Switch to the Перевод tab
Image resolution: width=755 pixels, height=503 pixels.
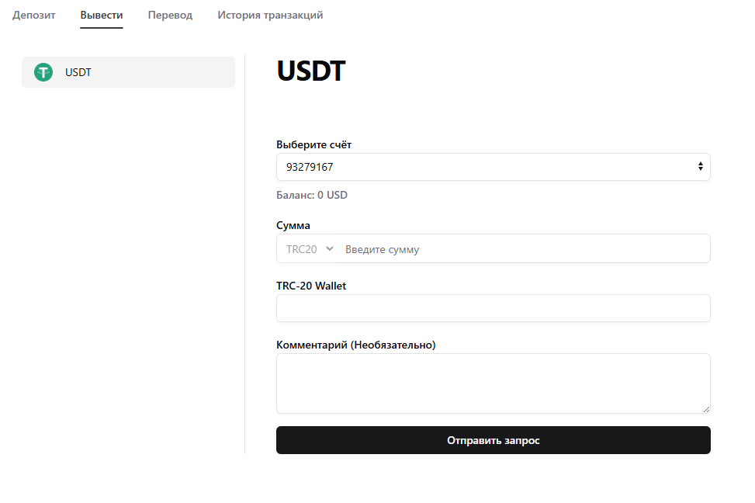[170, 16]
